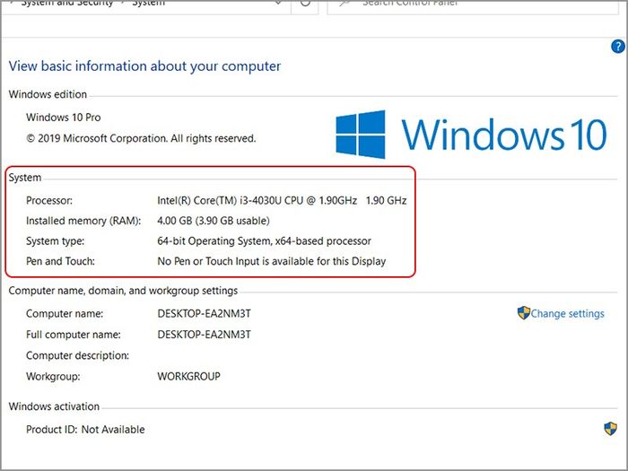Click the 'Installed memory (RAM):' label
The height and width of the screenshot is (471, 628).
(x=83, y=221)
